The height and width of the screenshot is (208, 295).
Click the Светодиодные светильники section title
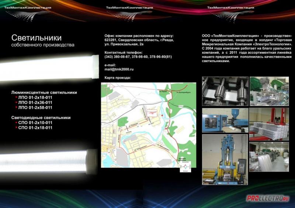click(41, 117)
